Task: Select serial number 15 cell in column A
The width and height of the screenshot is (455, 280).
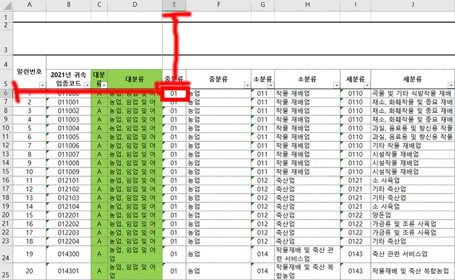Action: tap(30, 215)
